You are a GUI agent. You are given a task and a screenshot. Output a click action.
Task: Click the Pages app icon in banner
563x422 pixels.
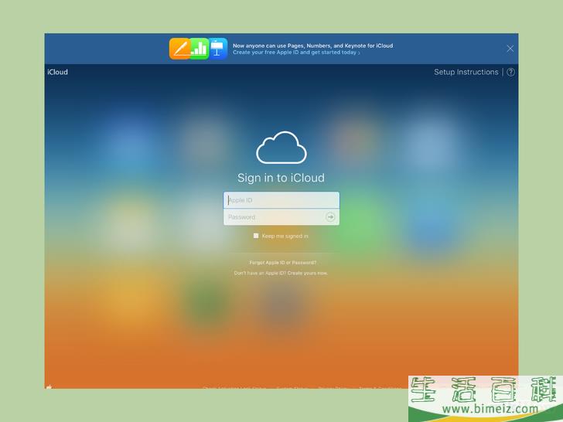click(179, 49)
